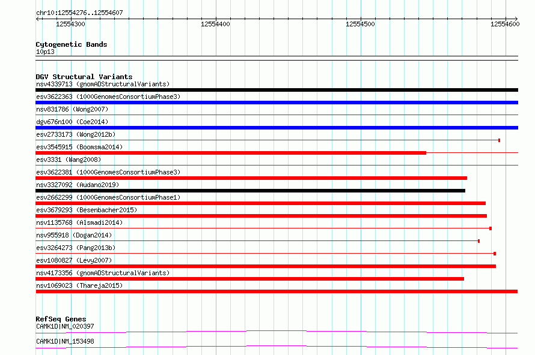Click the chr10:12554276..12554607 coordinate label
535x355 pixels.
(79, 13)
